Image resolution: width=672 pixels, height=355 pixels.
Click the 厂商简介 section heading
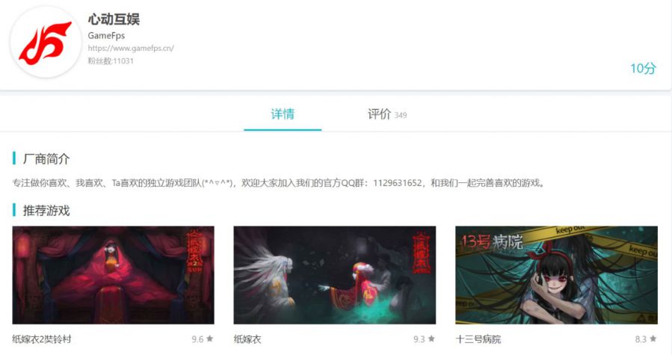[46, 159]
